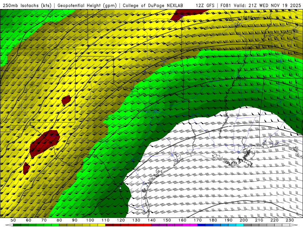Select the dark maroon legend swatch after 110
Viewport: 303px width, 227px height.
tap(109, 225)
